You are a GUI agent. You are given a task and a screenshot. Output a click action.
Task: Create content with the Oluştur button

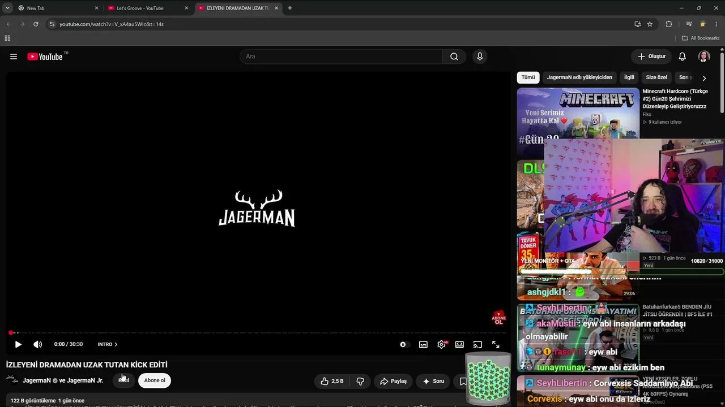(652, 57)
